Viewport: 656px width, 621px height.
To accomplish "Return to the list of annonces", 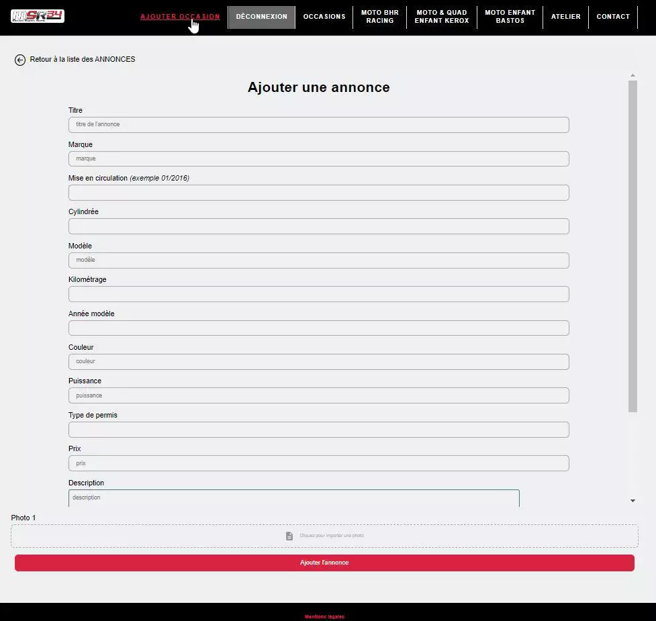I will tap(82, 60).
